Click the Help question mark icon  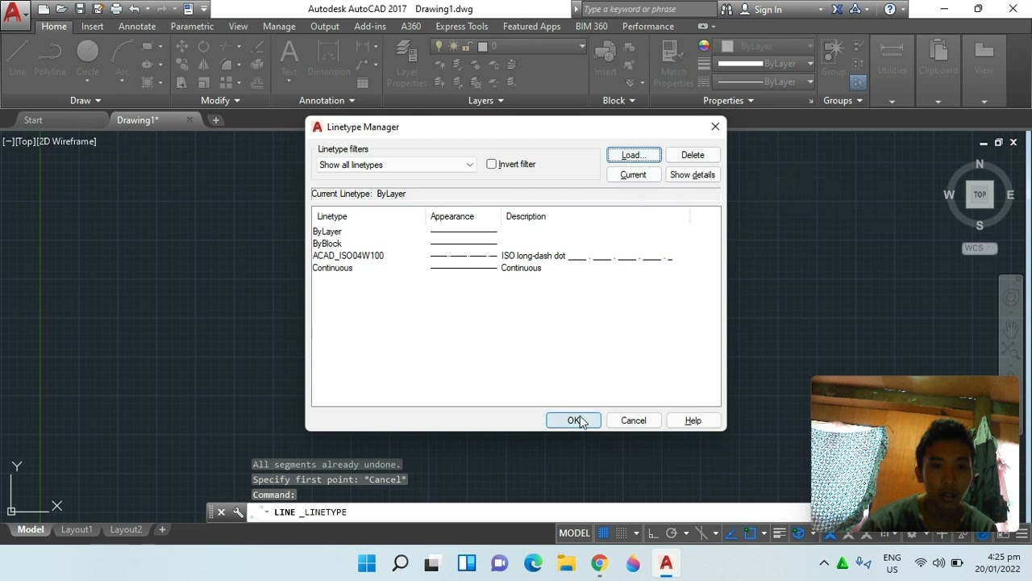889,10
